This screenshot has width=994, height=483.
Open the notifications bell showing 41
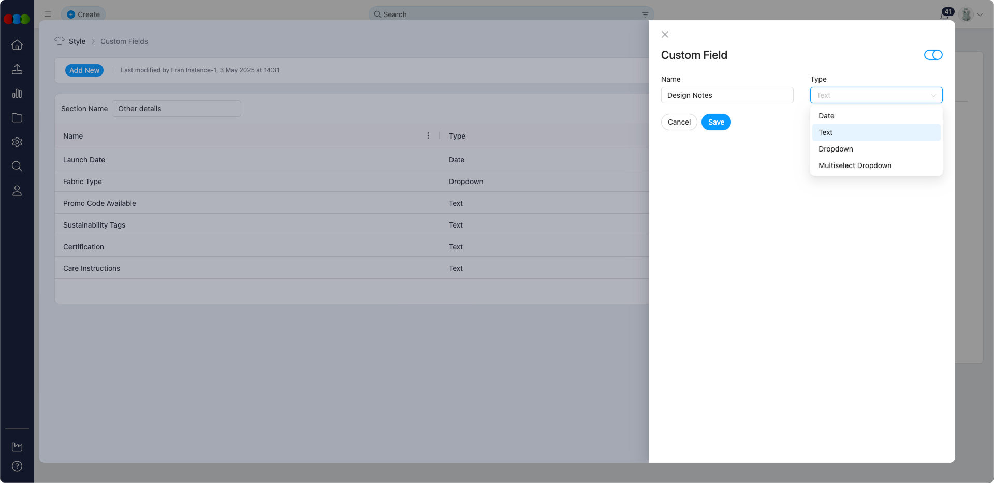click(x=945, y=14)
